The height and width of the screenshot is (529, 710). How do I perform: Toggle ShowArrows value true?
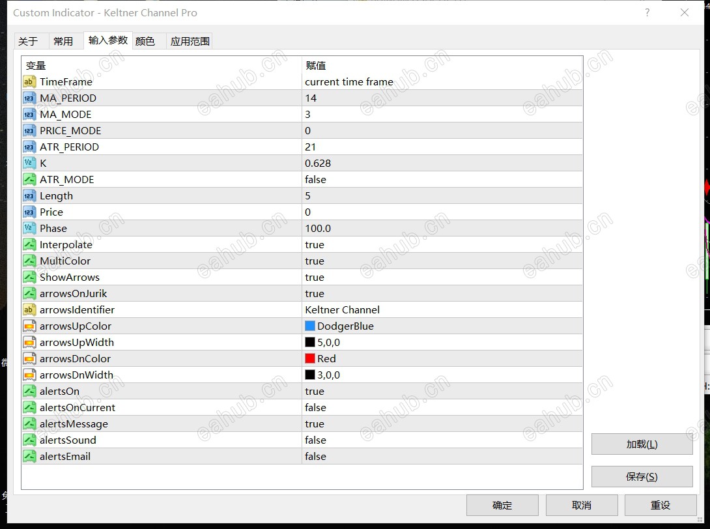tap(315, 277)
